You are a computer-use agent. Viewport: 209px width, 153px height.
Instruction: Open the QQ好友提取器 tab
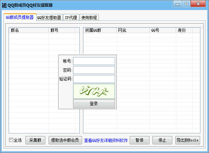point(50,18)
